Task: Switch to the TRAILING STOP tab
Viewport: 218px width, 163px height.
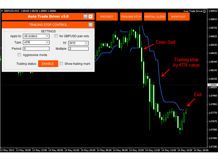Action: pyautogui.click(x=131, y=17)
